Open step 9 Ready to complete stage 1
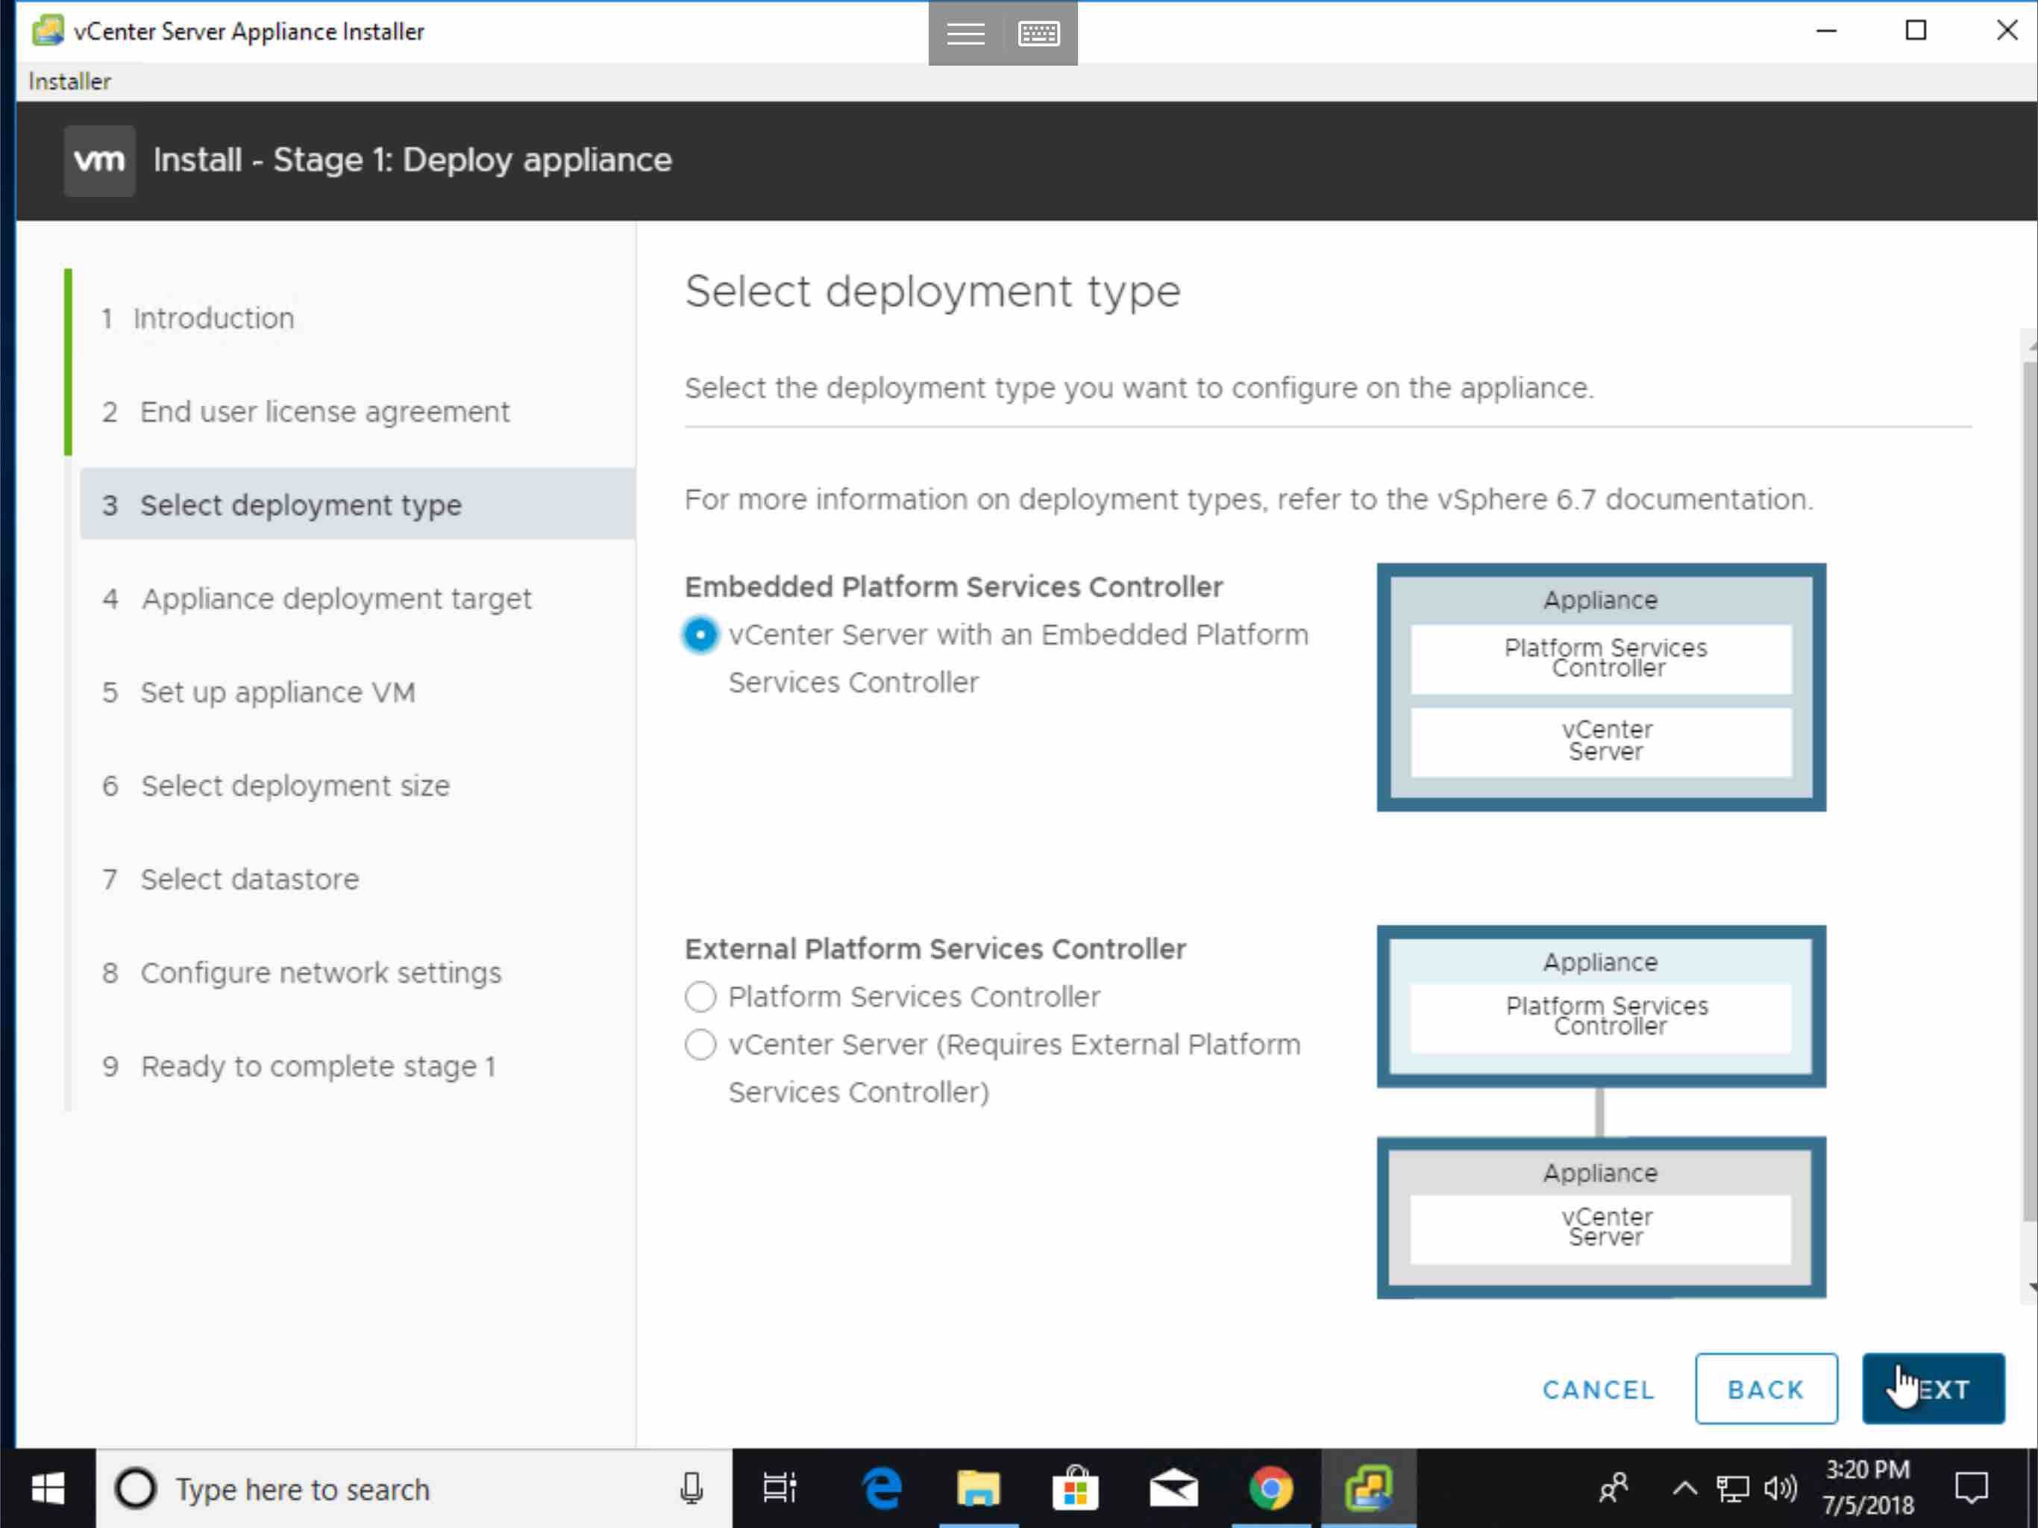 pos(298,1066)
